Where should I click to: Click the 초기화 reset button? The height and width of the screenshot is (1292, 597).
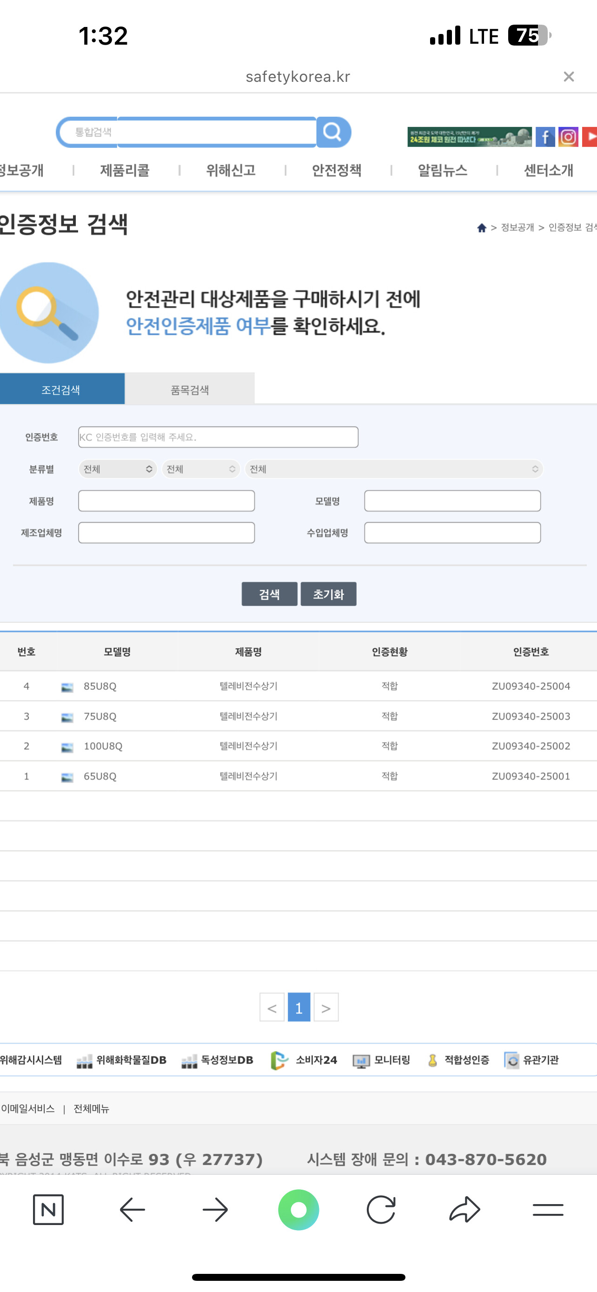point(328,594)
